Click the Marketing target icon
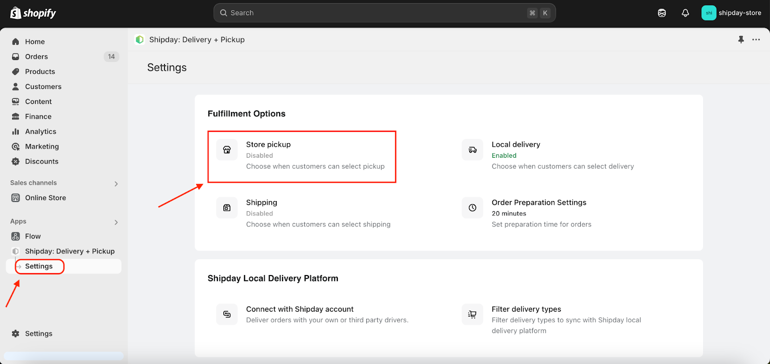The height and width of the screenshot is (364, 770). [15, 147]
